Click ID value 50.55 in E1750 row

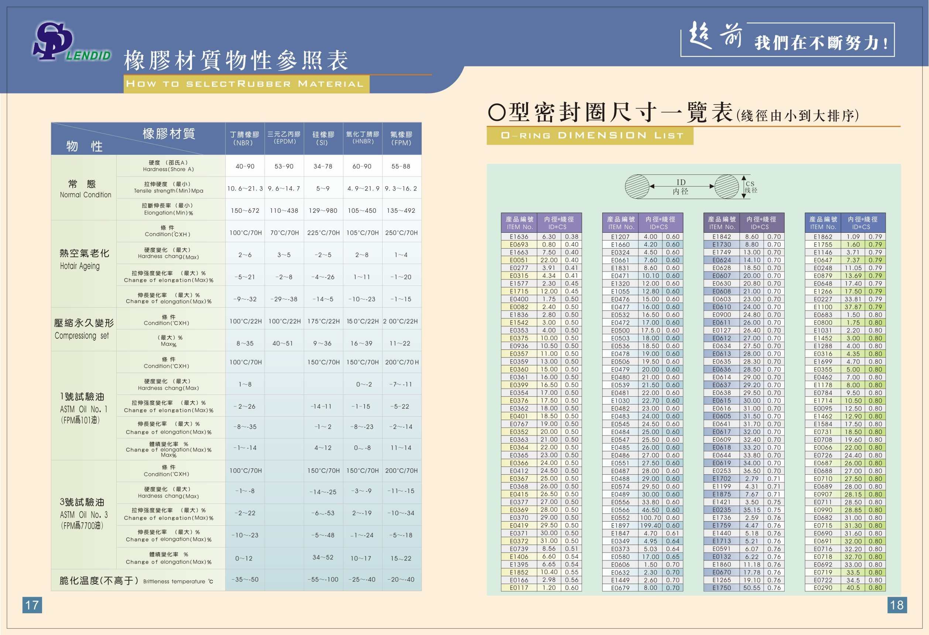point(752,588)
